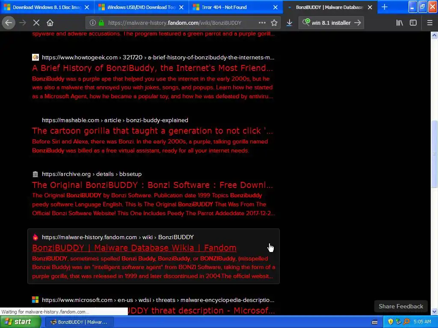Click the forward navigation arrow
This screenshot has width=438, height=328.
[22, 23]
